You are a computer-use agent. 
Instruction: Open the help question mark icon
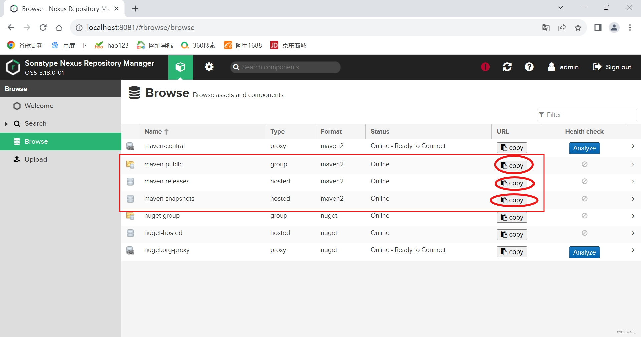(529, 67)
